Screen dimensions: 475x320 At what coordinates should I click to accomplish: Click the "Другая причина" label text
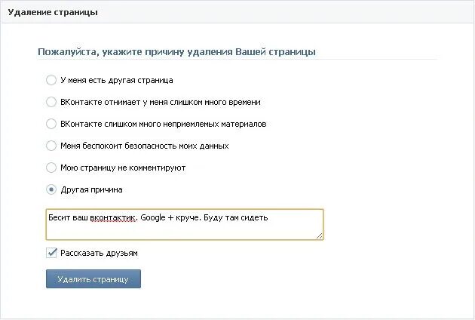(91, 189)
